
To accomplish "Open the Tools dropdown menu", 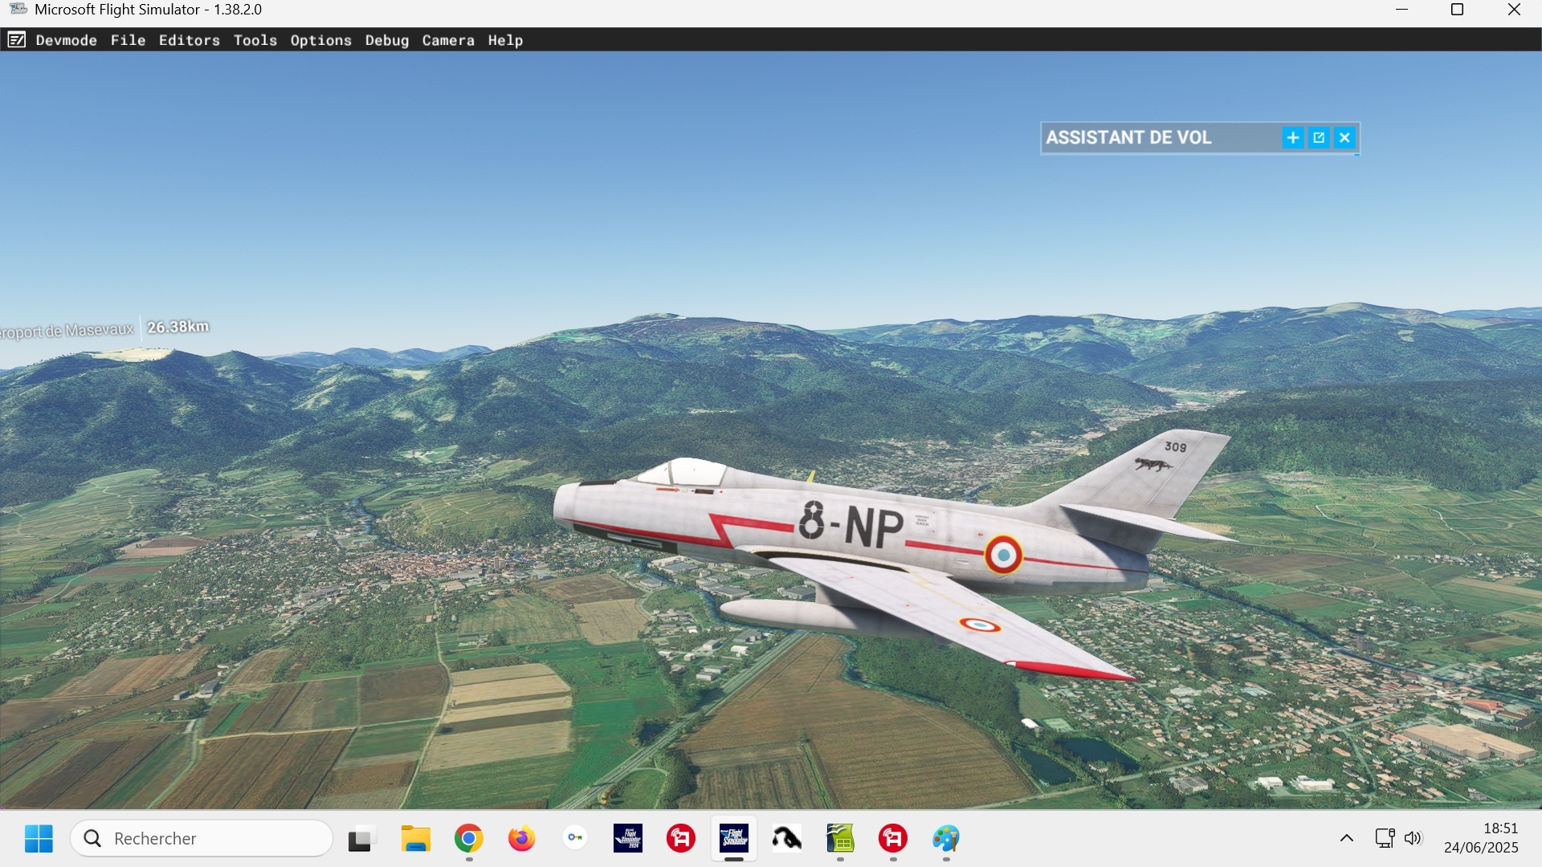I will 255,40.
